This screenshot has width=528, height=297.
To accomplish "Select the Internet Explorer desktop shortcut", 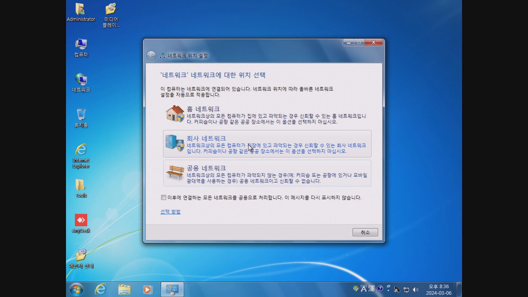I will 81,156.
